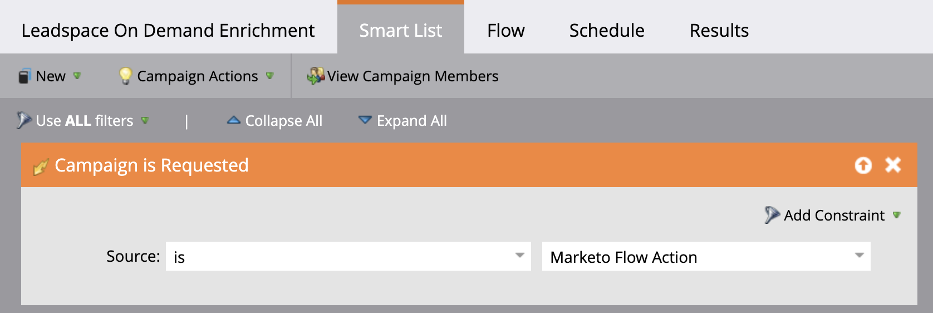Click the New document icon

click(x=24, y=76)
